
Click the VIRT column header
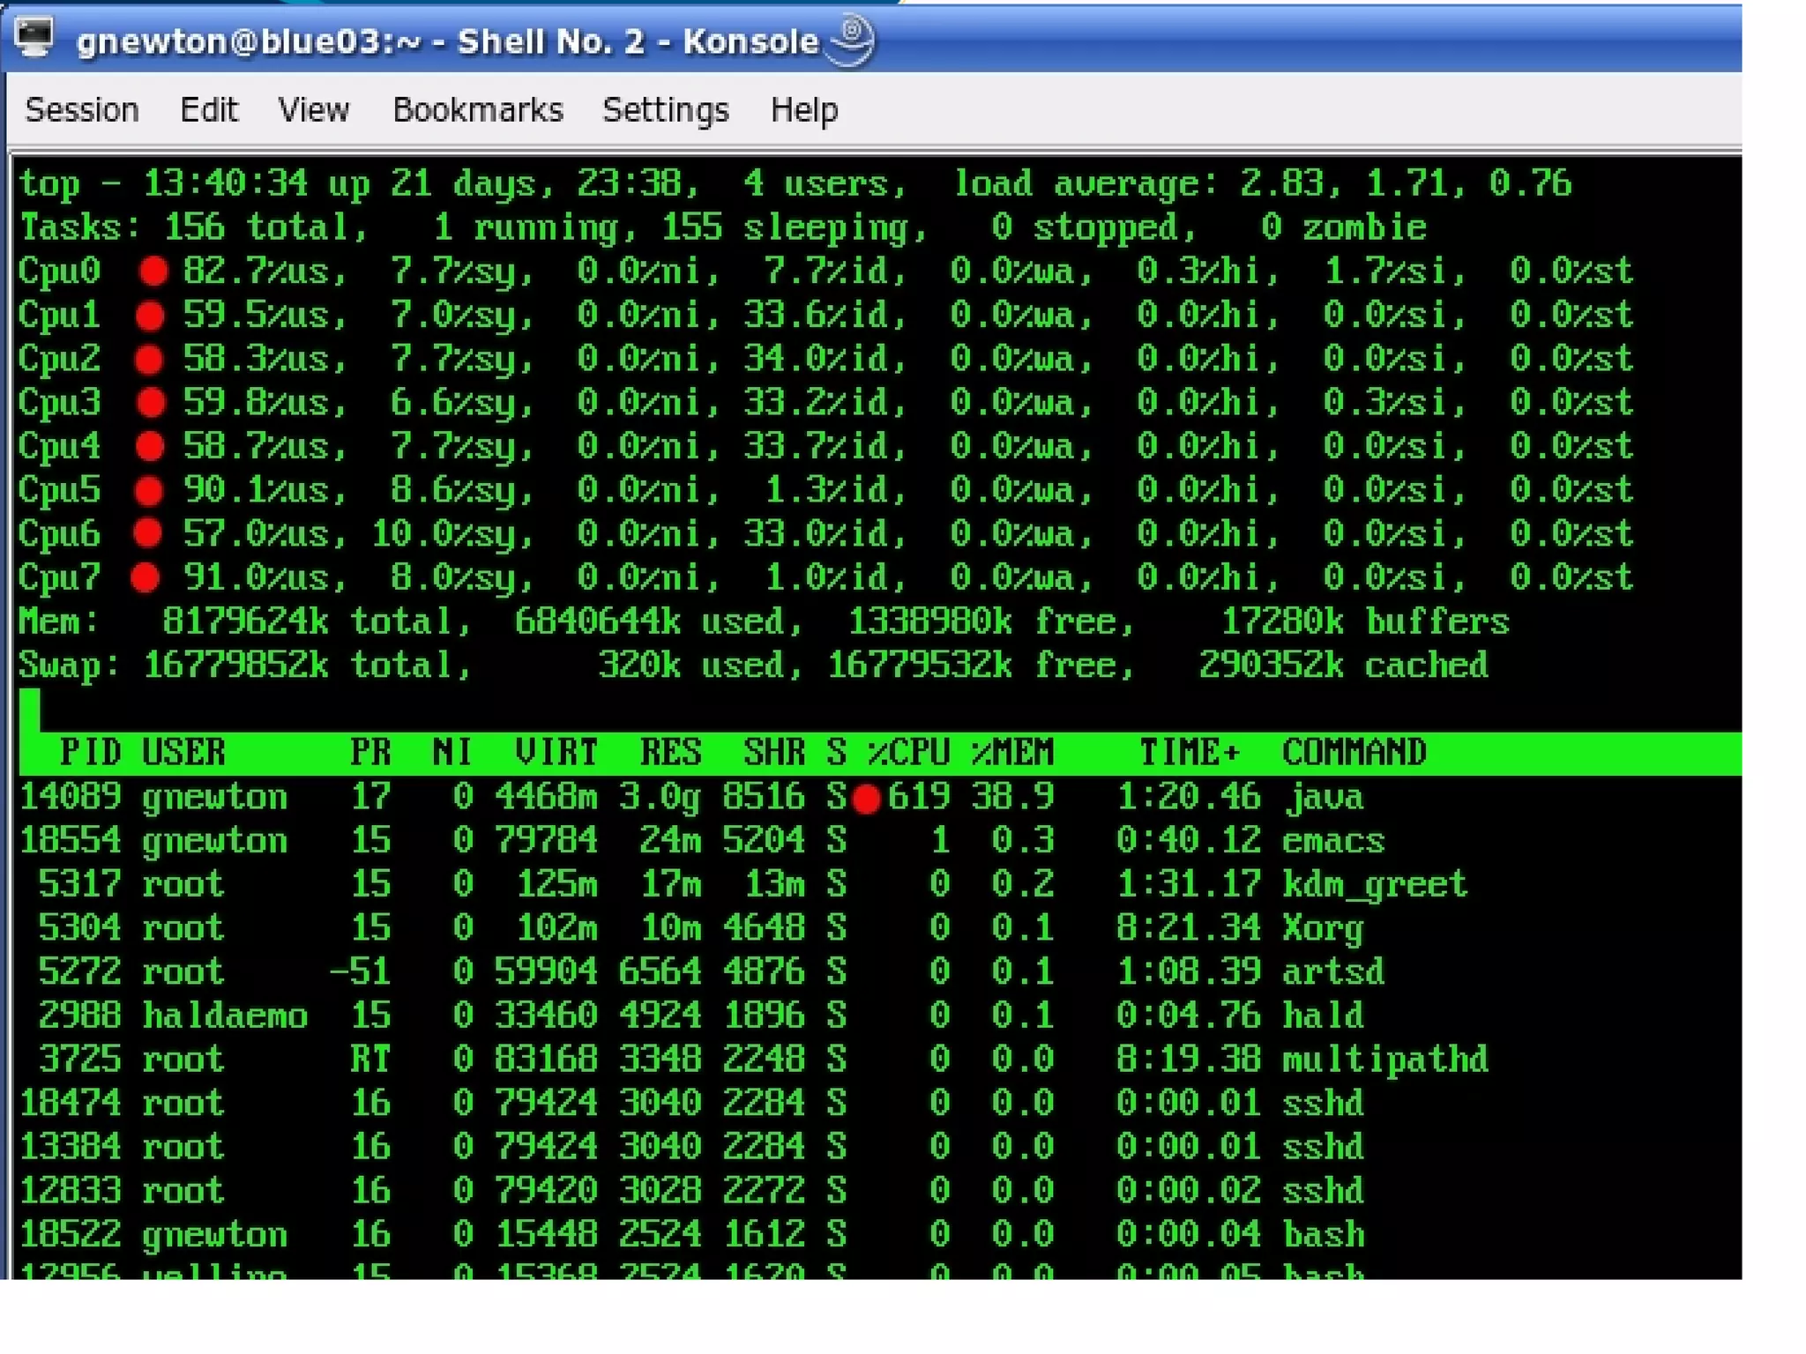pos(556,753)
